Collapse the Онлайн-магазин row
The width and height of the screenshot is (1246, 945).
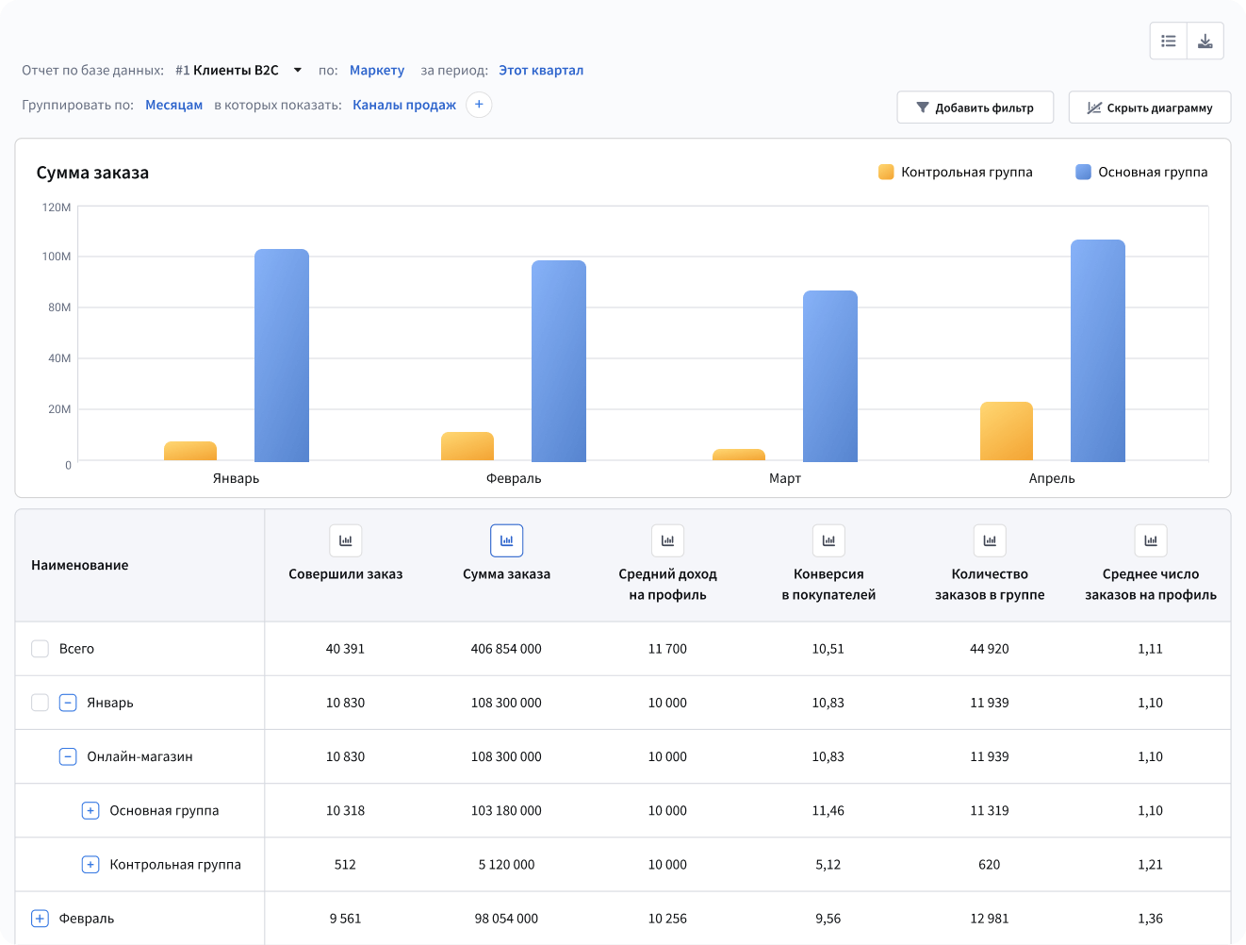coord(68,756)
